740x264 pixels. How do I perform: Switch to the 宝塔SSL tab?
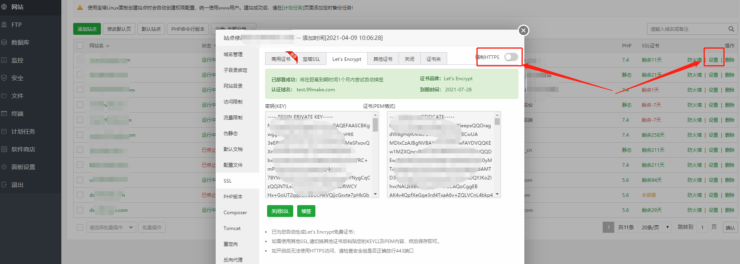point(311,59)
